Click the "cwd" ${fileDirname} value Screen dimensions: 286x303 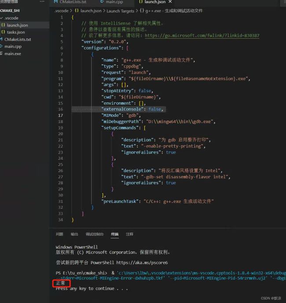[x=139, y=97]
